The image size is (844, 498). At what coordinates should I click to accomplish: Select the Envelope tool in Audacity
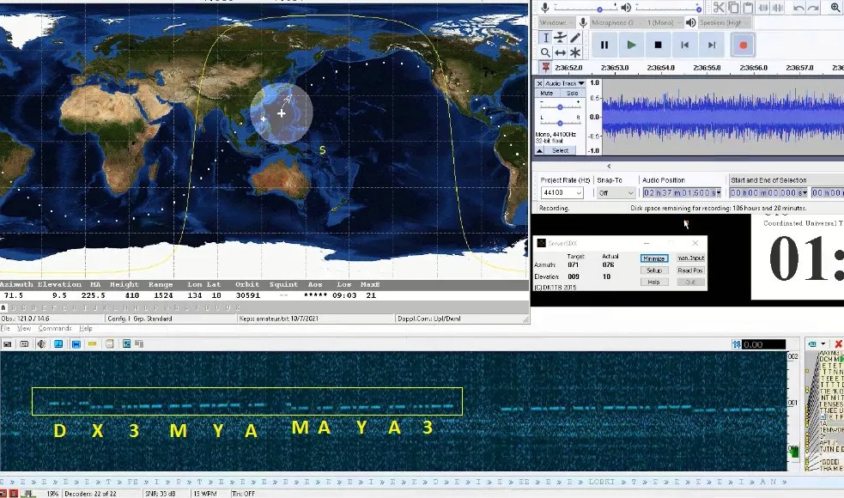[559, 38]
